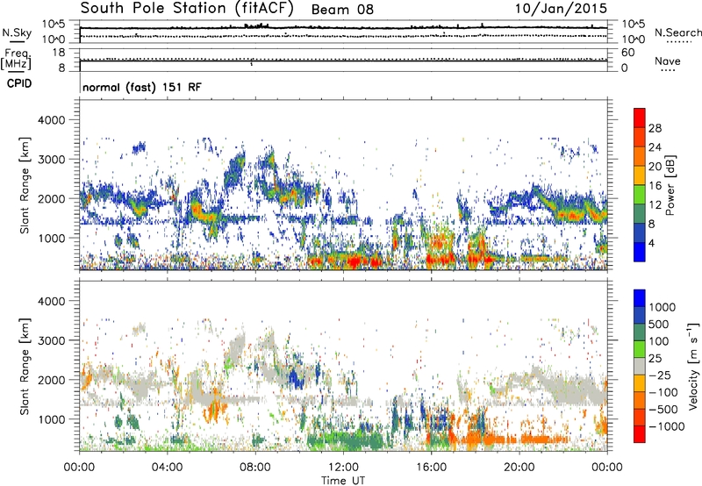Click the '-1000' velocity colorbar tick
Image resolution: width=702 pixels, height=486 pixels.
[x=667, y=426]
